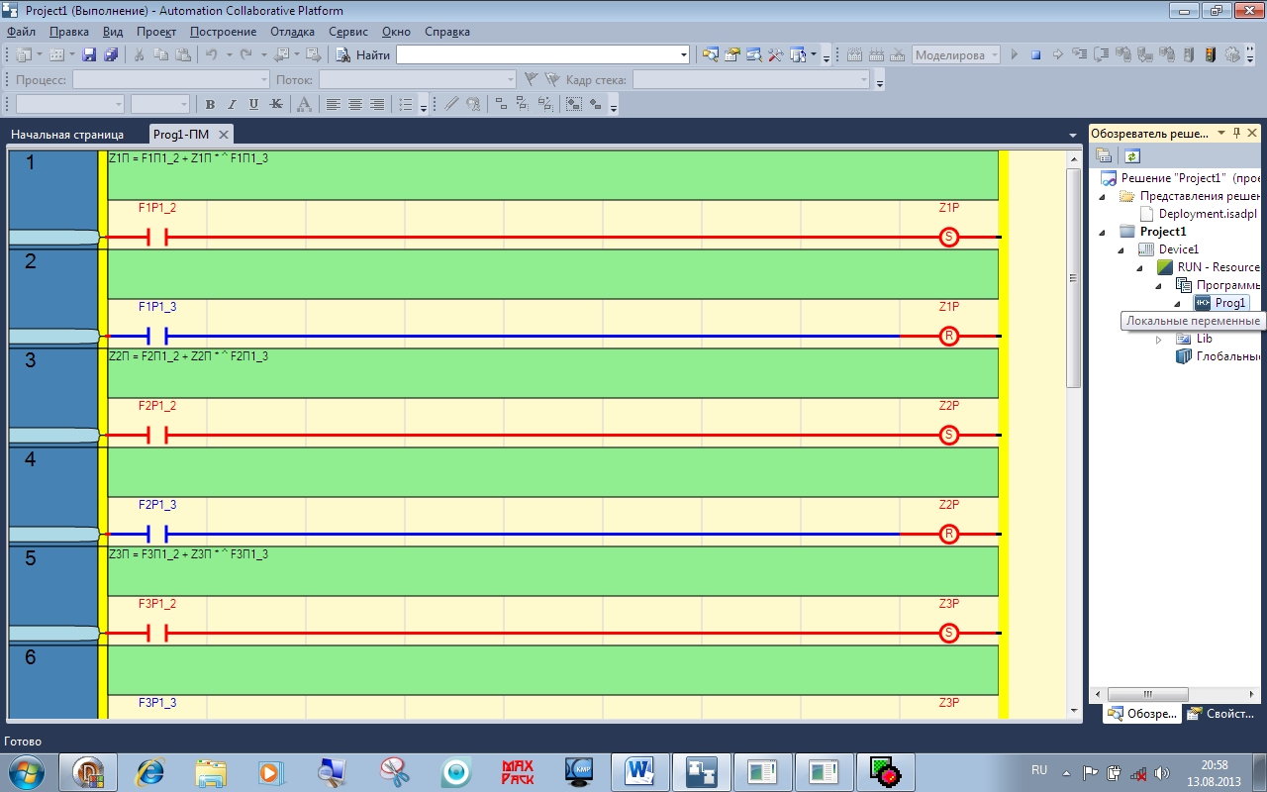Click the Bold formatting icon
The width and height of the screenshot is (1267, 792).
coord(210,104)
